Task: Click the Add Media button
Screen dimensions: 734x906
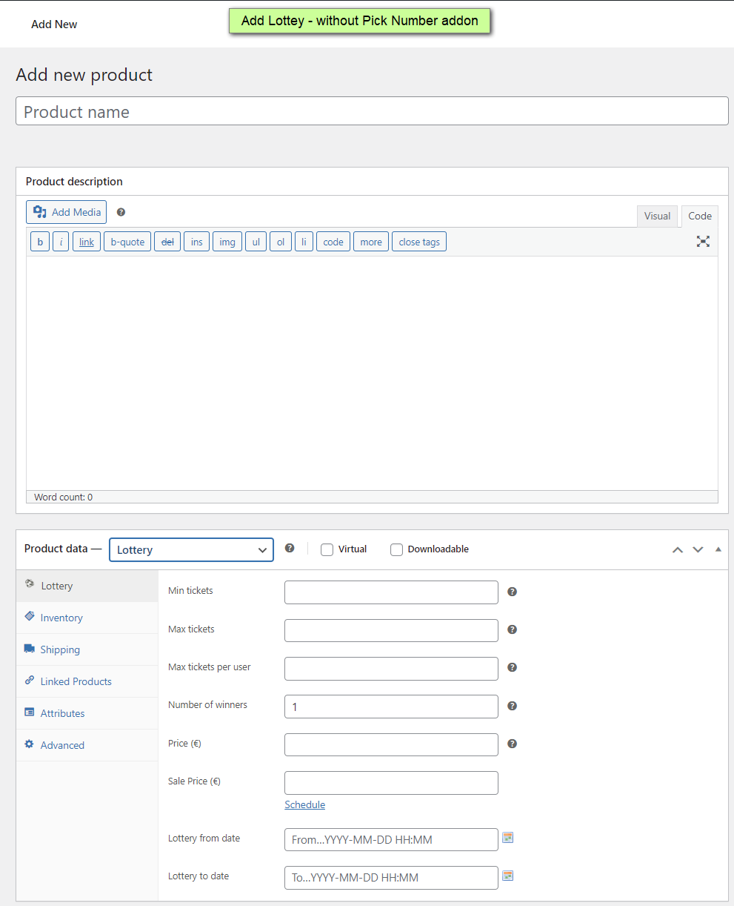Action: (67, 212)
